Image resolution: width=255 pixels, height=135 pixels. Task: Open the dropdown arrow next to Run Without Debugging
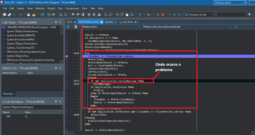[x=154, y=15]
